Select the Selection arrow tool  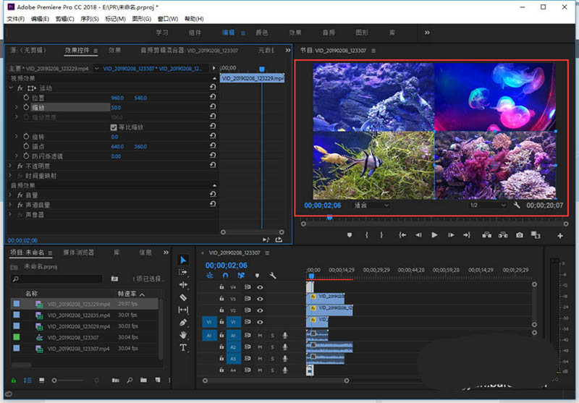[x=183, y=260]
